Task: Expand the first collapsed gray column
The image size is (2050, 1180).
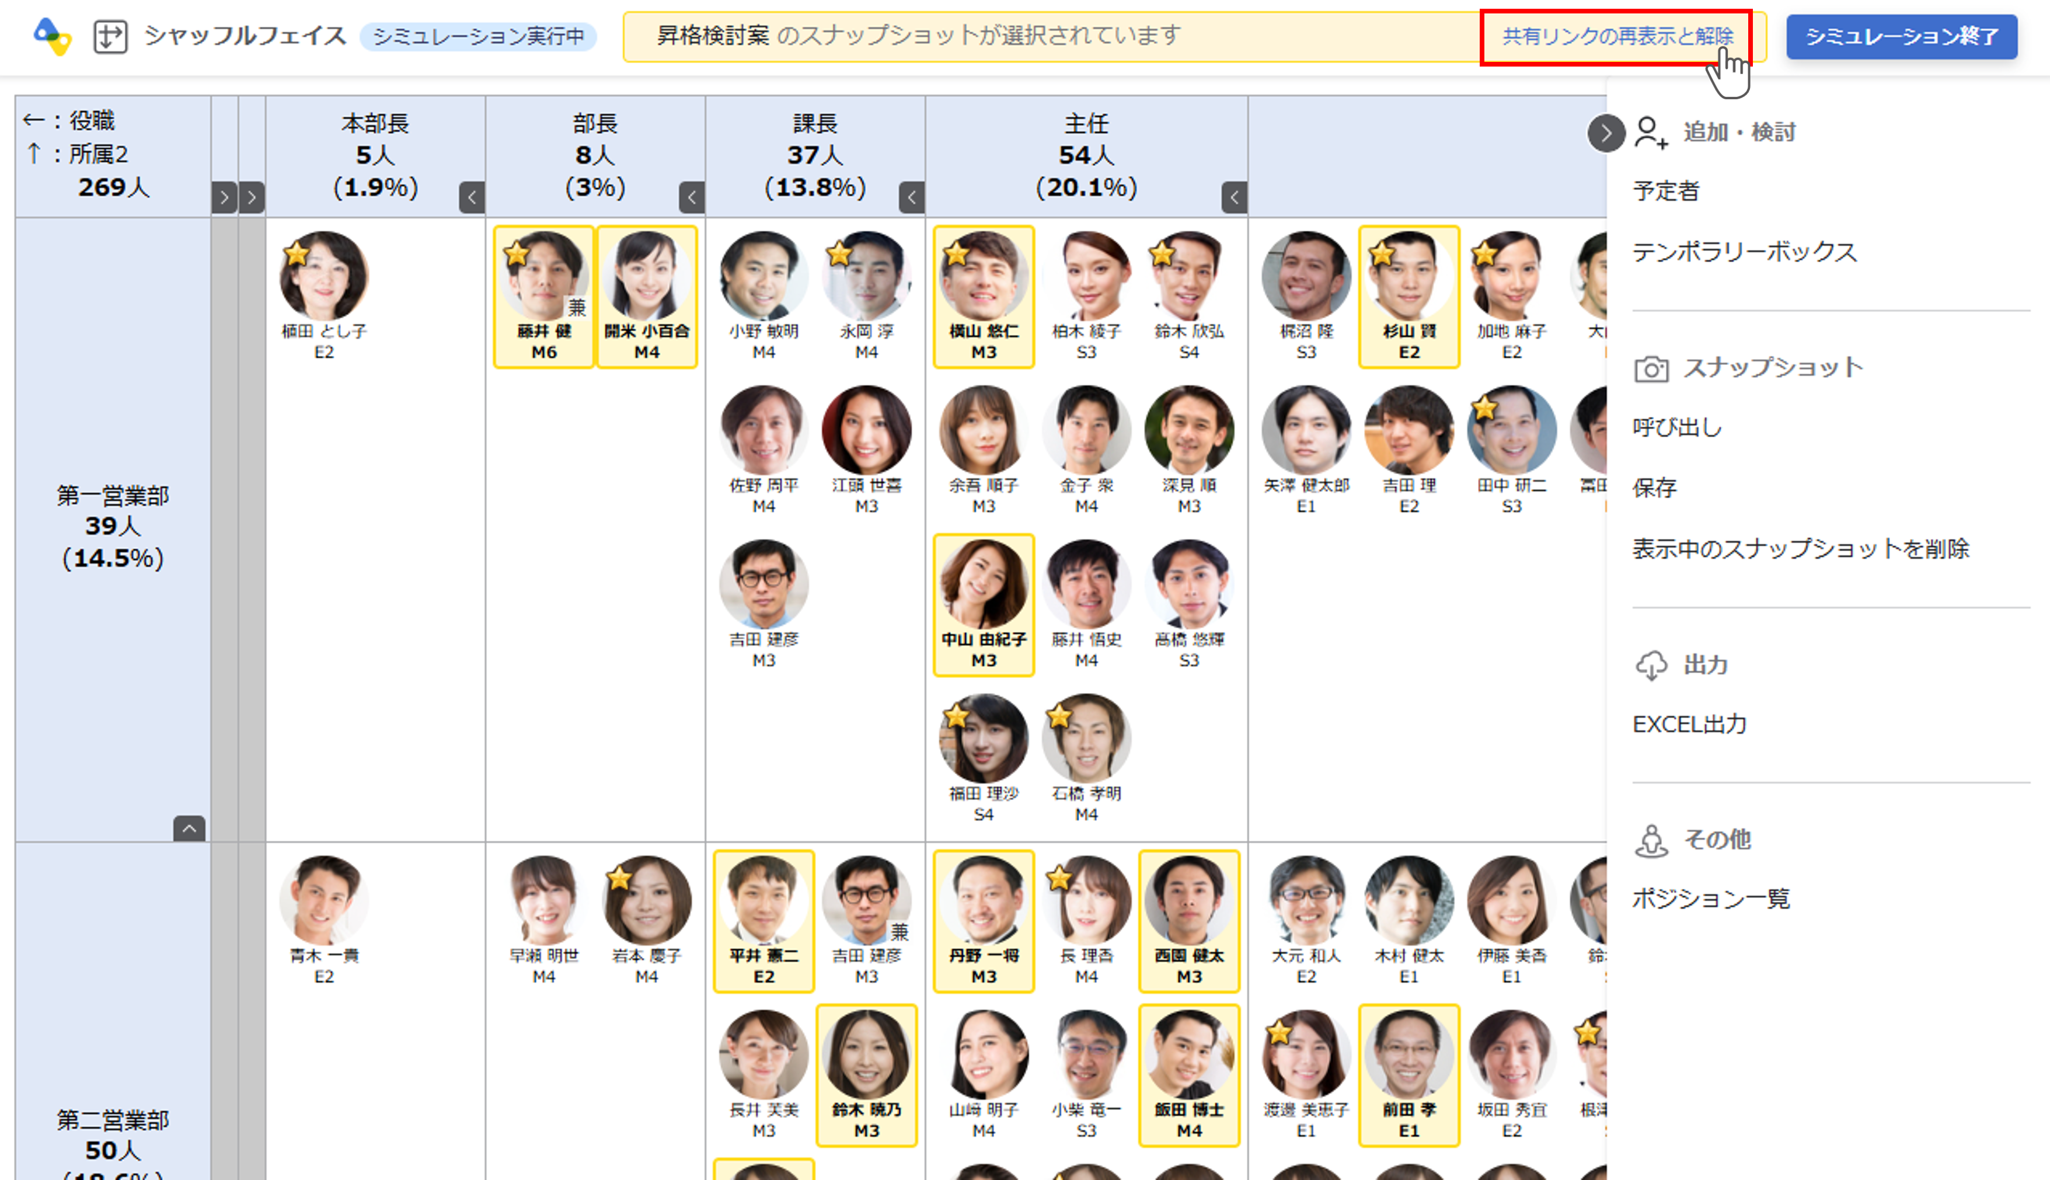Action: click(x=224, y=197)
